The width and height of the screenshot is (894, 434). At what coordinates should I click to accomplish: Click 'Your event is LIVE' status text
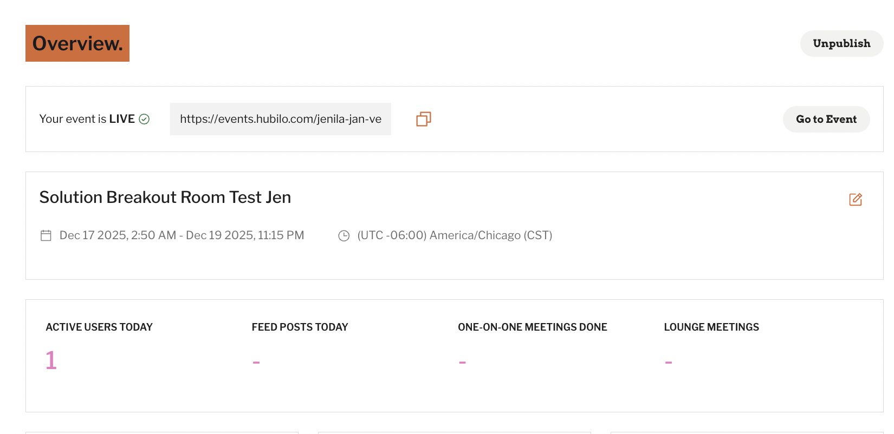(x=87, y=119)
